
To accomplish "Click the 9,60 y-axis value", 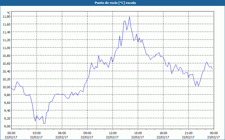I will click(7, 103).
